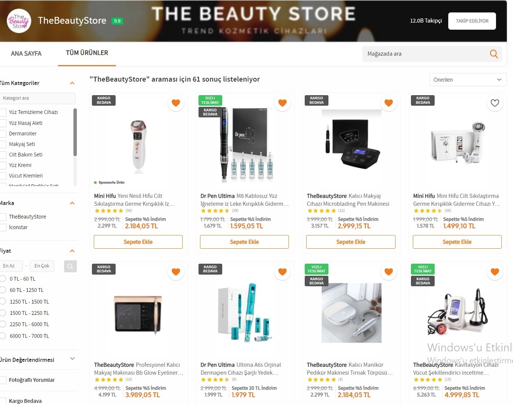Select the 1250 TL - 1500 TL price range
This screenshot has width=513, height=404.
[3, 301]
